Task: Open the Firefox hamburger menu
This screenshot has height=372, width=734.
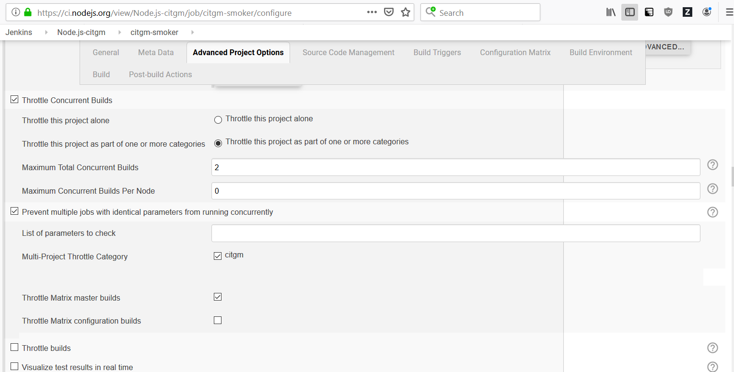Action: [x=729, y=12]
